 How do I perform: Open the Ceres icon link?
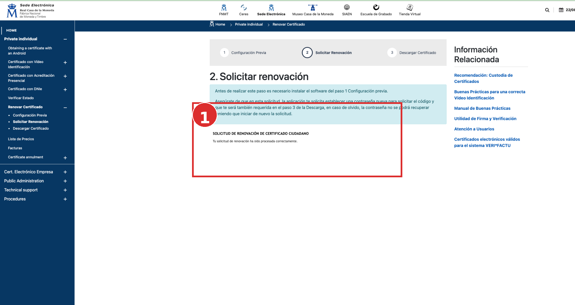point(244,10)
